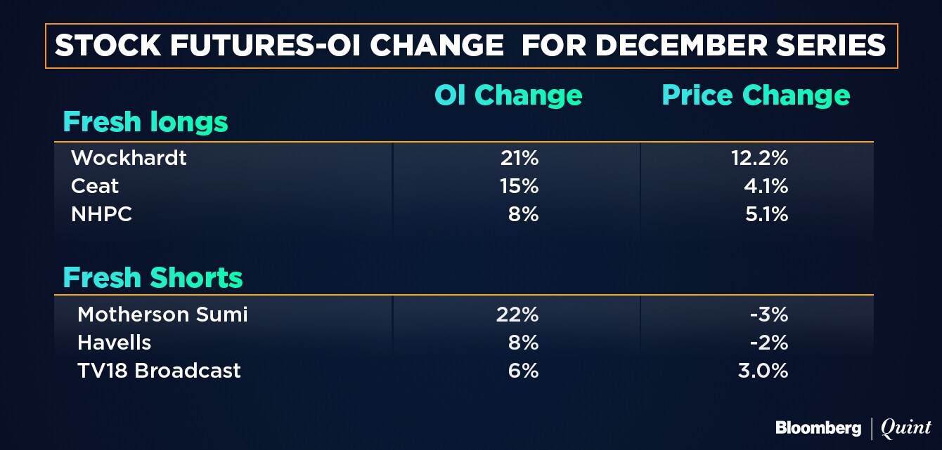Image resolution: width=942 pixels, height=450 pixels.
Task: Click Wockhardt's 12.2% price change value
Action: [x=760, y=158]
